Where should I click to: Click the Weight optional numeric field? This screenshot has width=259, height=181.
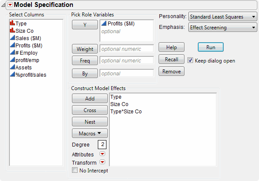click(126, 49)
